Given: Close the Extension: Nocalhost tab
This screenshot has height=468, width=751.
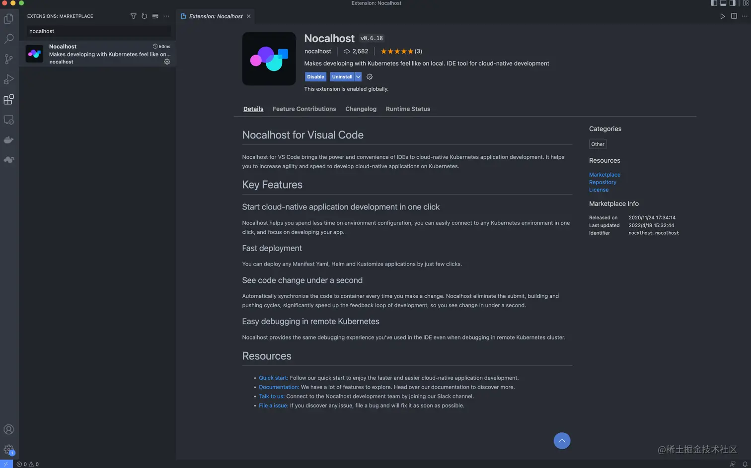Looking at the screenshot, I should click(x=249, y=16).
